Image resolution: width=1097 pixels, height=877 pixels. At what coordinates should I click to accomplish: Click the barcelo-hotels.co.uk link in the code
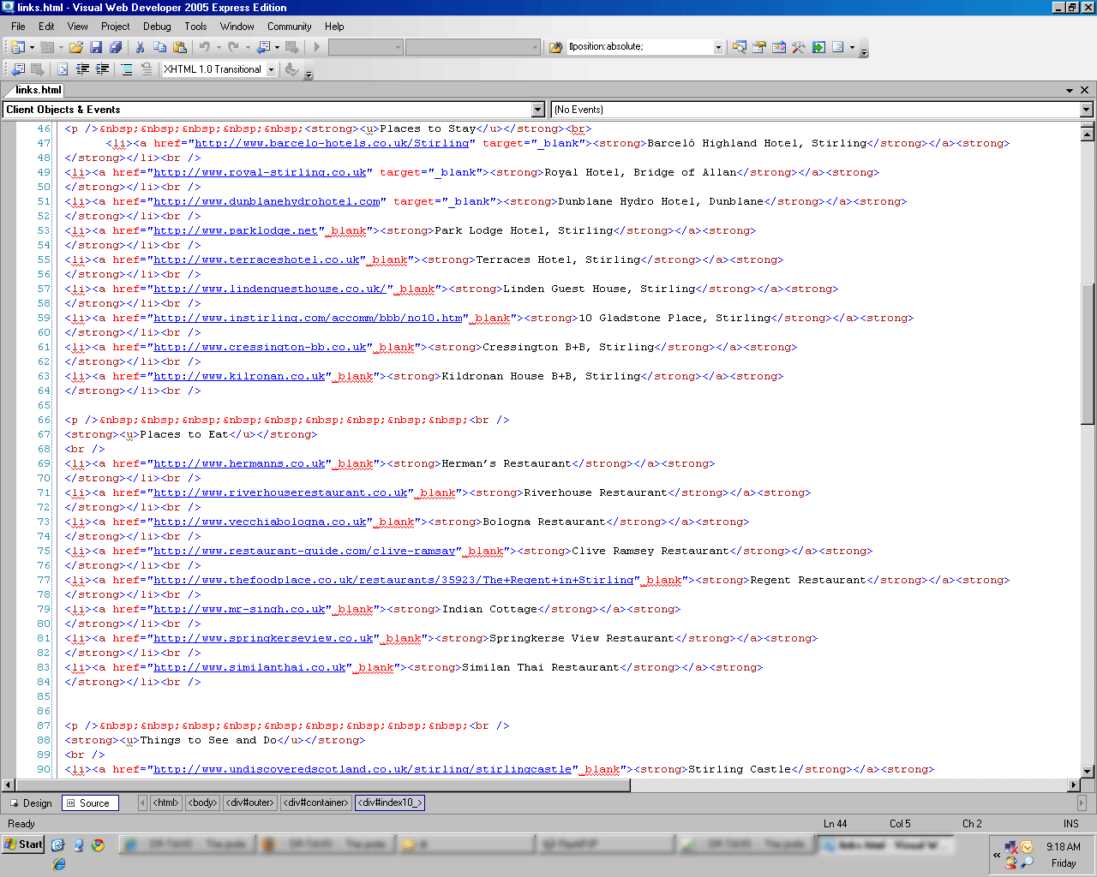(x=332, y=144)
